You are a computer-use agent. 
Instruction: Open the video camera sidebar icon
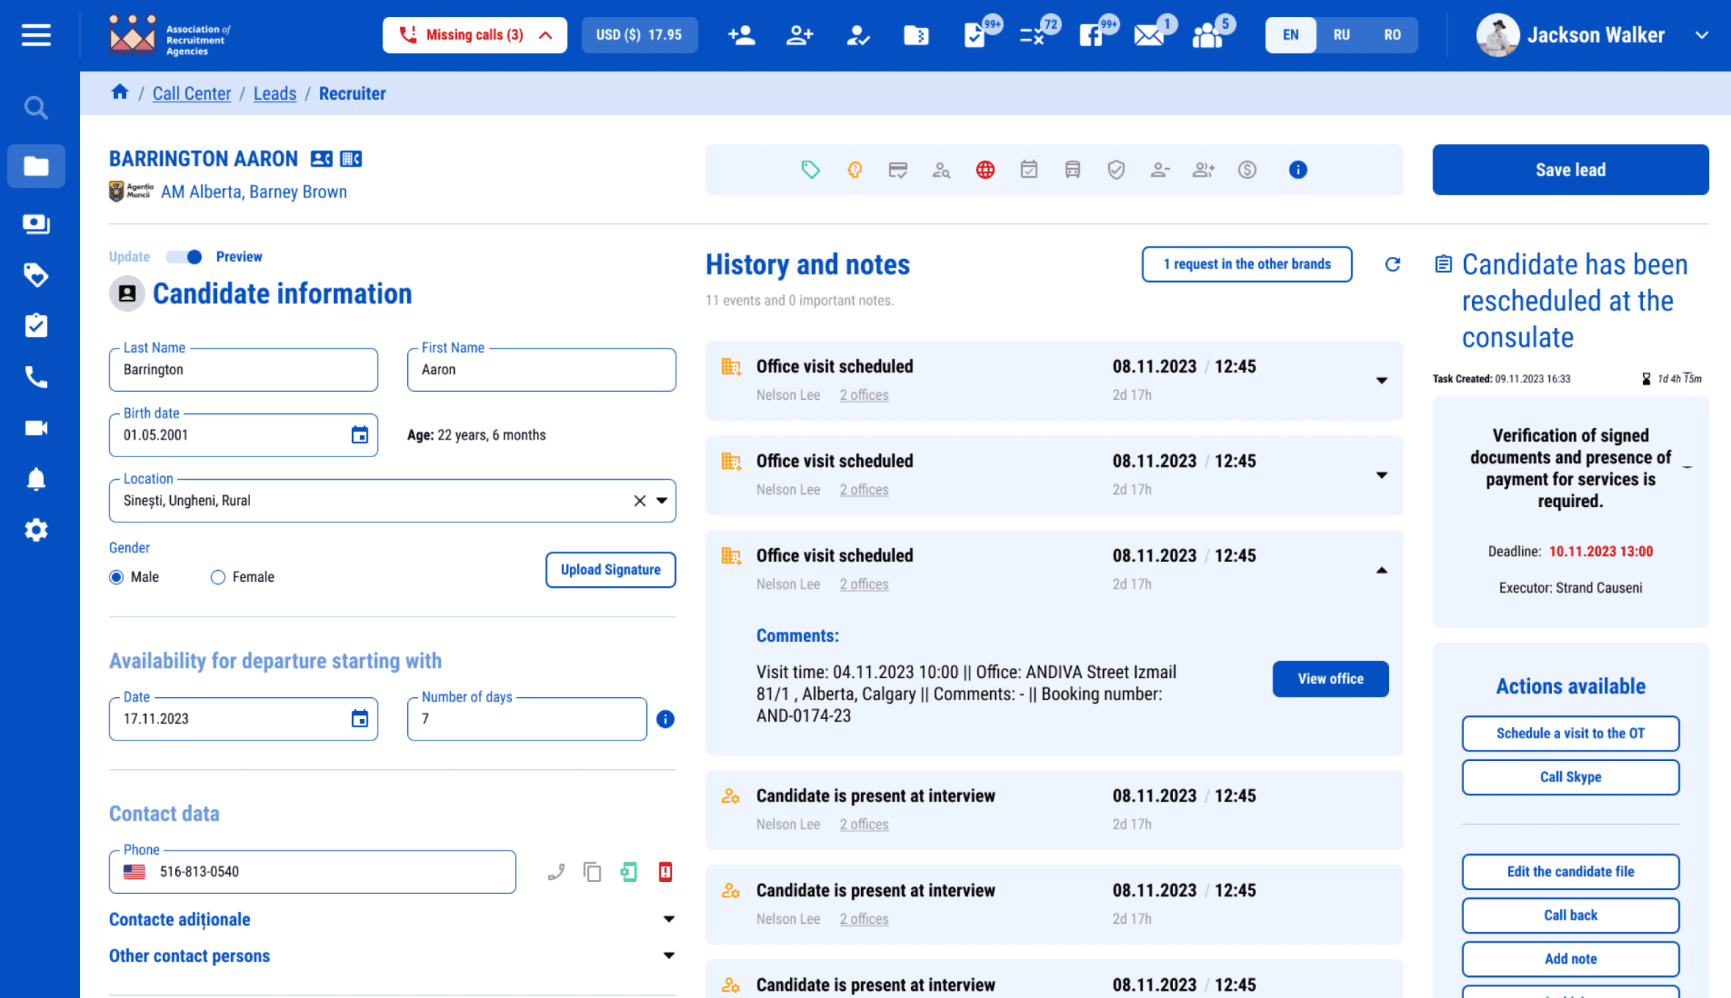[x=36, y=428]
